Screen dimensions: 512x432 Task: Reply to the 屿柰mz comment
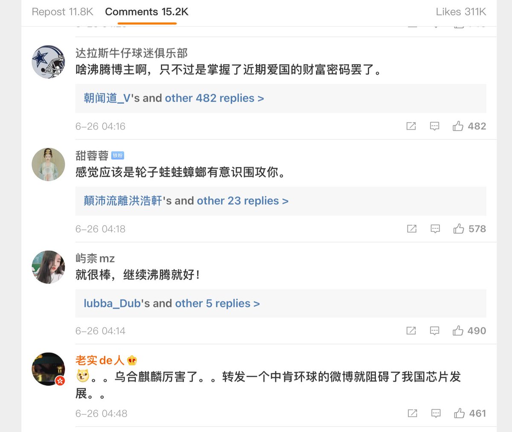[x=434, y=331]
